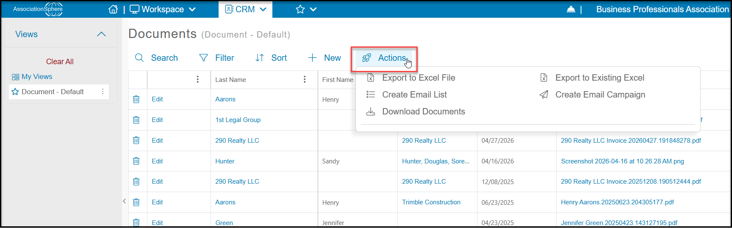
Task: Open Henry Aarons.20250623 pdf file
Action: pyautogui.click(x=618, y=202)
